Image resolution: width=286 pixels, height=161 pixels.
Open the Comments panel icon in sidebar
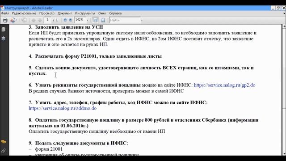click(x=4, y=142)
